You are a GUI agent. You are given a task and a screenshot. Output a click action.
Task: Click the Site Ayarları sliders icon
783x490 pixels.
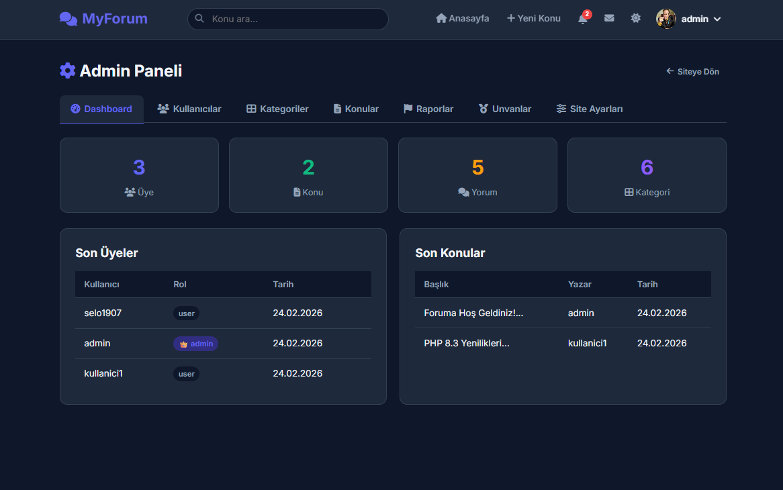(561, 109)
